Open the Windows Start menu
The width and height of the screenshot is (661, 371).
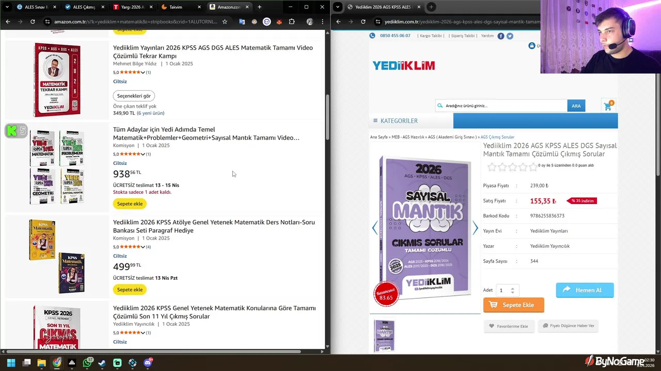tap(11, 363)
